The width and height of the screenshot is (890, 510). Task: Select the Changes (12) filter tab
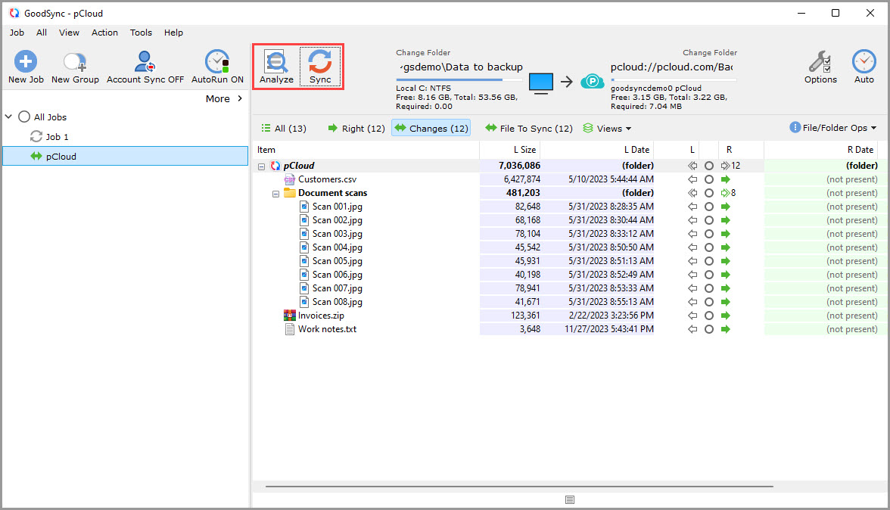tap(431, 128)
